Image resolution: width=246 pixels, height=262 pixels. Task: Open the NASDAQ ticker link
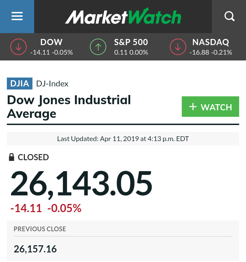210,42
